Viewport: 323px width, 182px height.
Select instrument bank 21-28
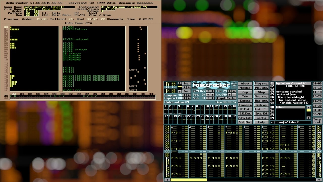point(317,101)
